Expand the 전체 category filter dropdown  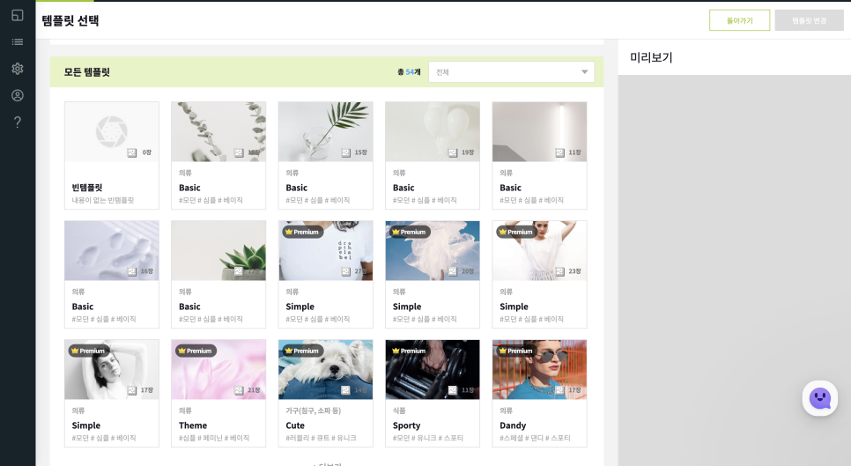[x=511, y=72]
